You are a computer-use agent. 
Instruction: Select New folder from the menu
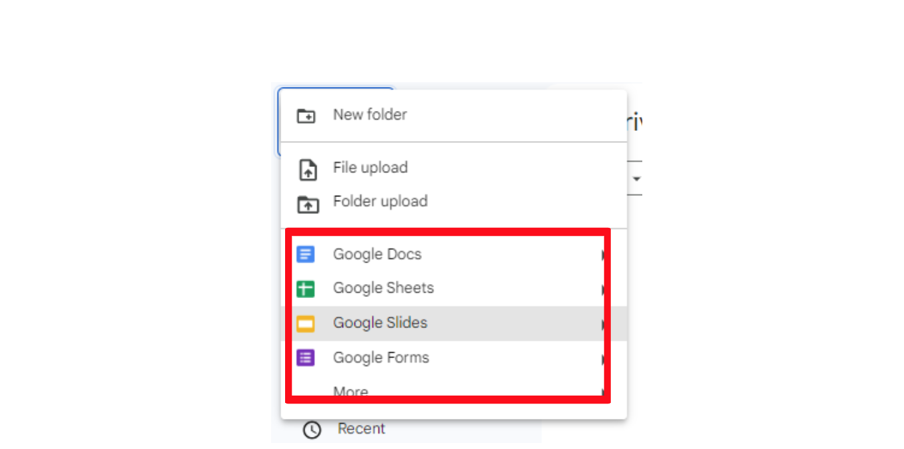(x=370, y=114)
